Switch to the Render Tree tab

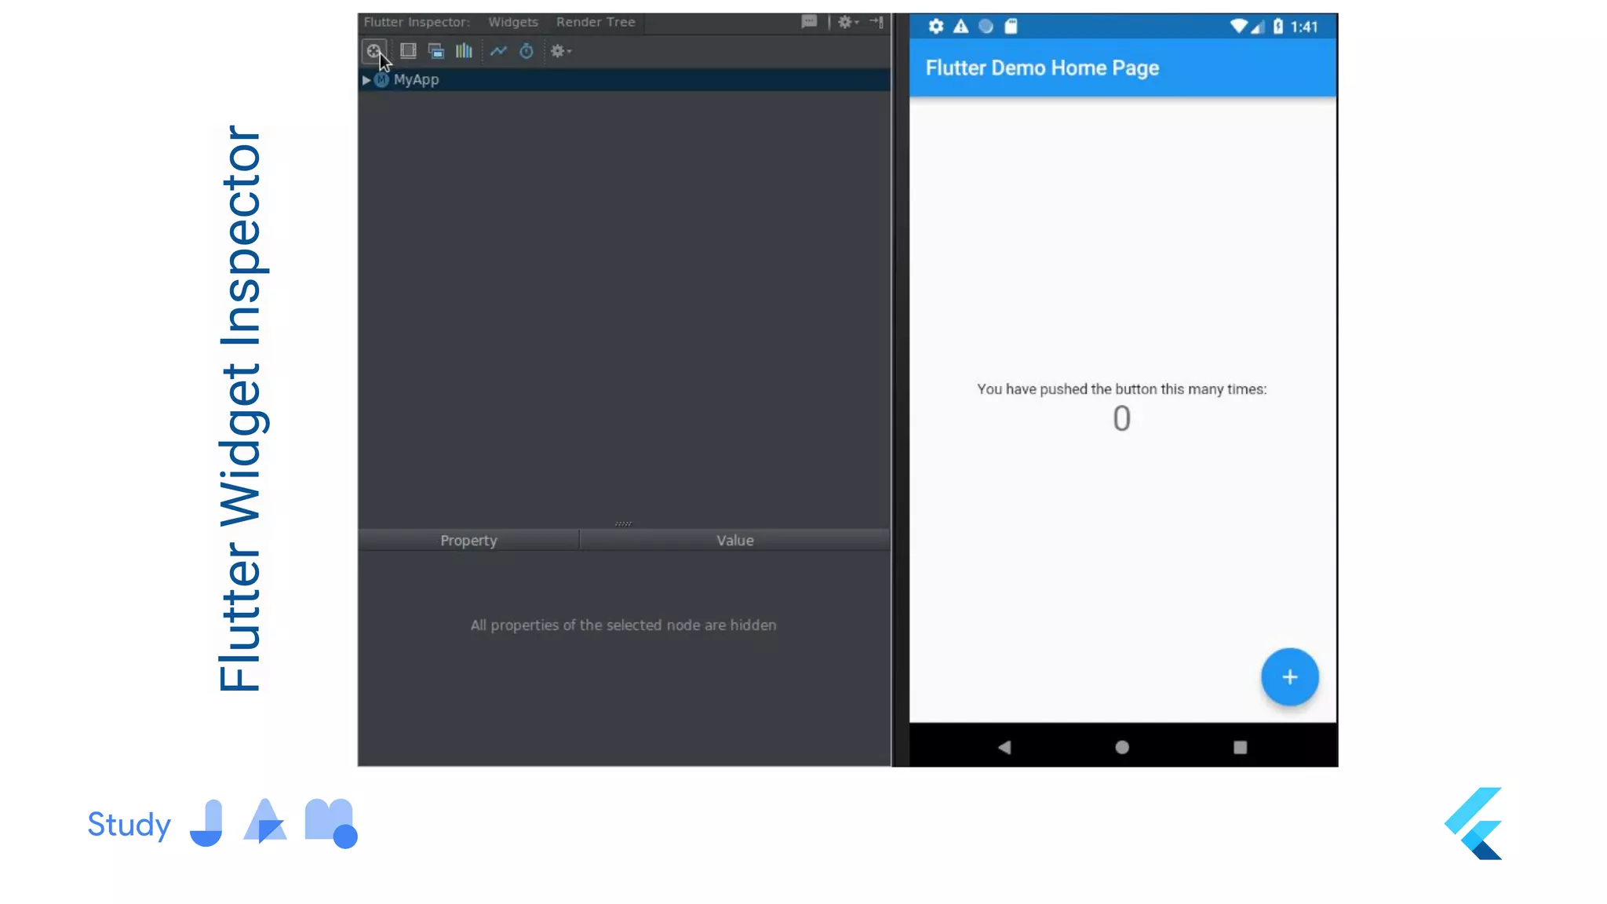pos(596,22)
